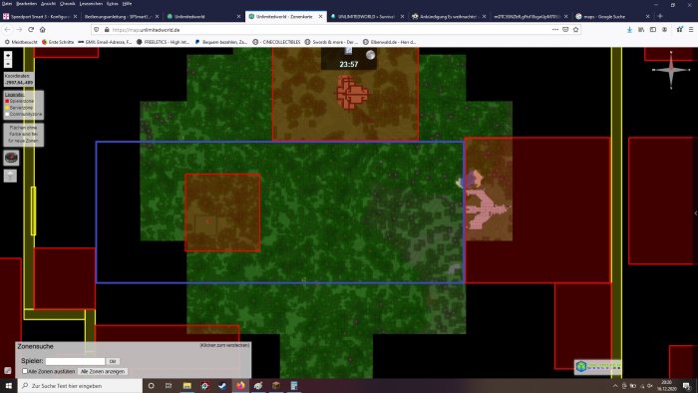Open Steam from the Windows taskbar

click(x=222, y=385)
